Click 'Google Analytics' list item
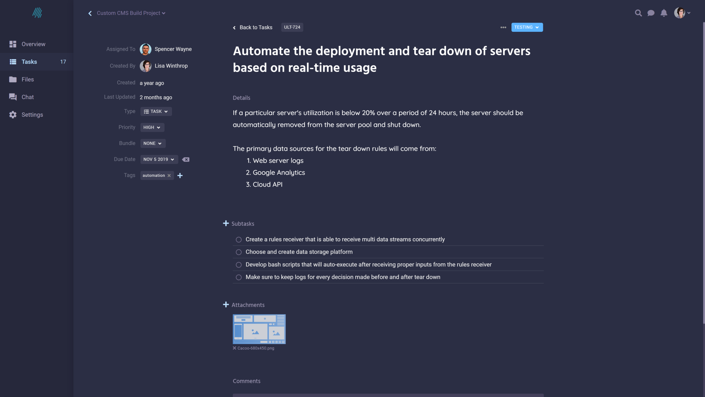 (278, 173)
